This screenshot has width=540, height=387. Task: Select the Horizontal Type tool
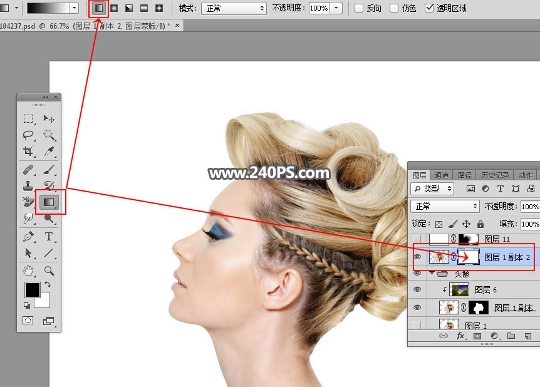pyautogui.click(x=49, y=237)
